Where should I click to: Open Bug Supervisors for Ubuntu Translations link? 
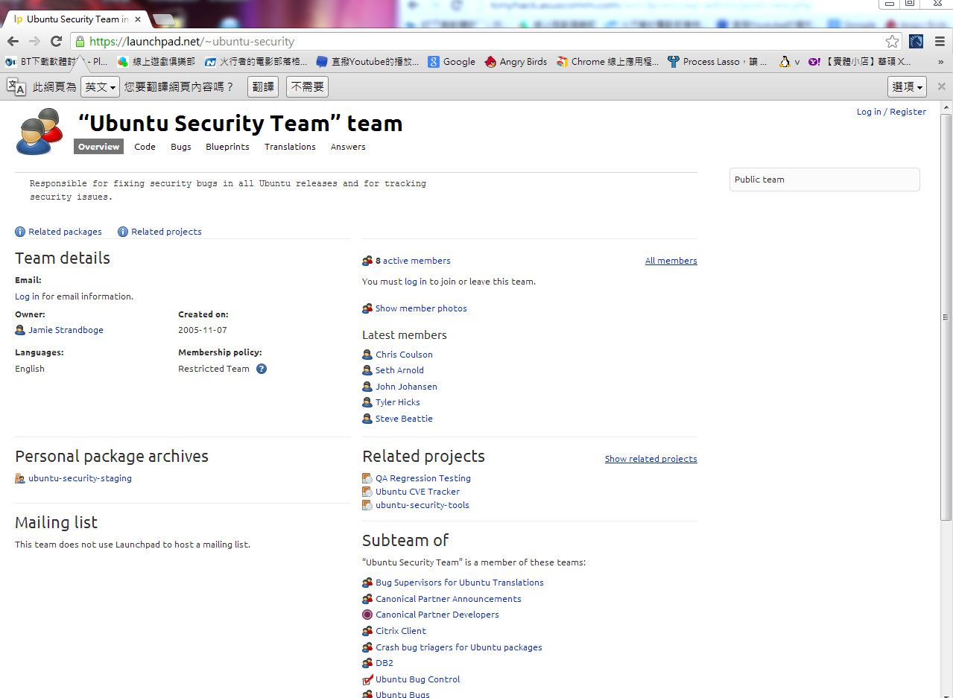[460, 583]
